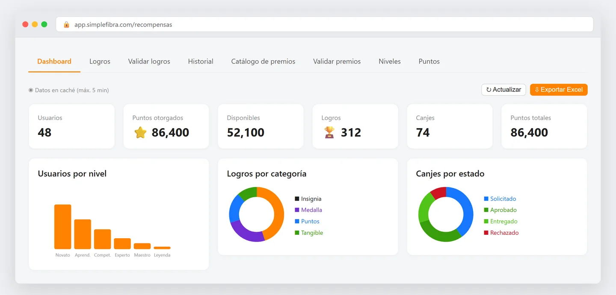Viewport: 616px width, 295px height.
Task: Click the Novato bar in the chart
Action: pos(62,227)
